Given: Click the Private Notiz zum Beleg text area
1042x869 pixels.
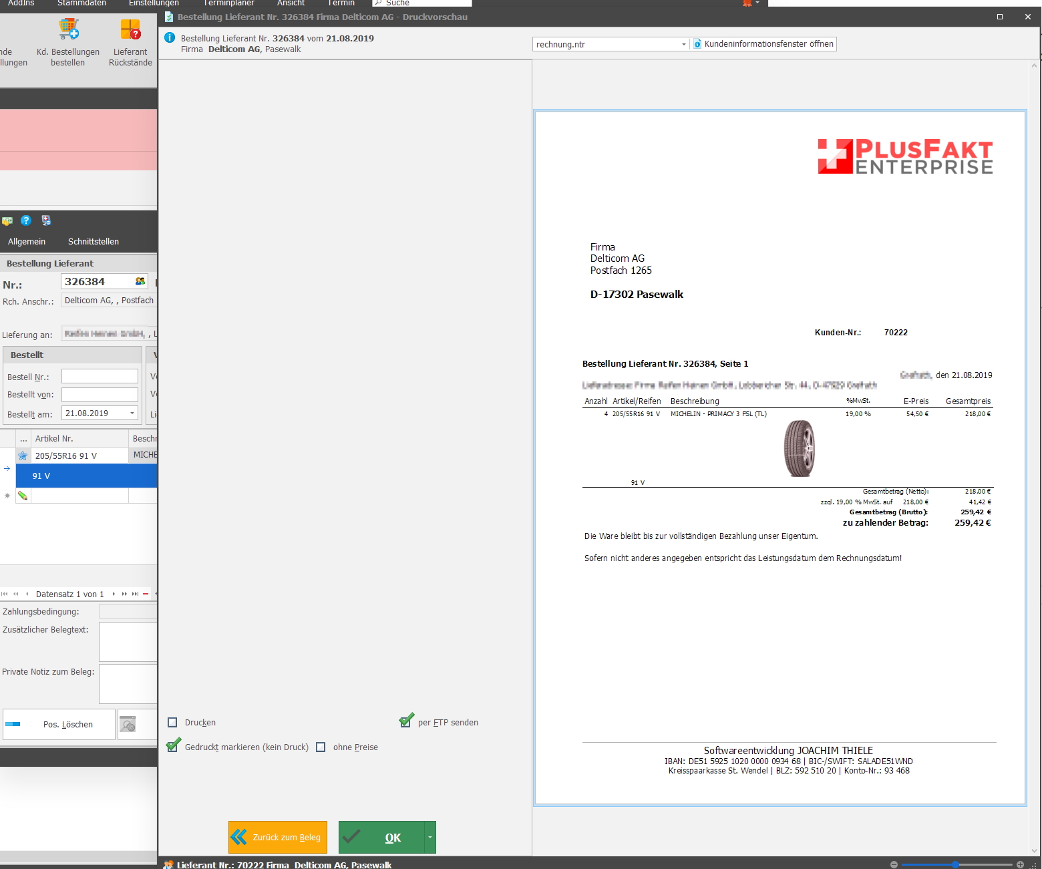Looking at the screenshot, I should [128, 683].
